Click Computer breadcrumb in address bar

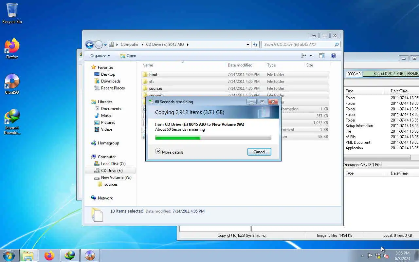pyautogui.click(x=130, y=45)
